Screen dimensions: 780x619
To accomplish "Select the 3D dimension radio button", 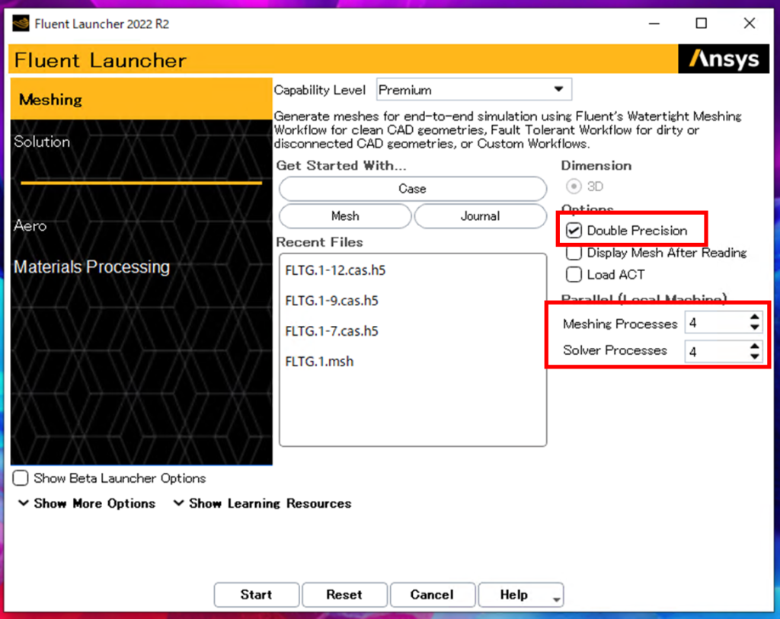I will [x=574, y=187].
